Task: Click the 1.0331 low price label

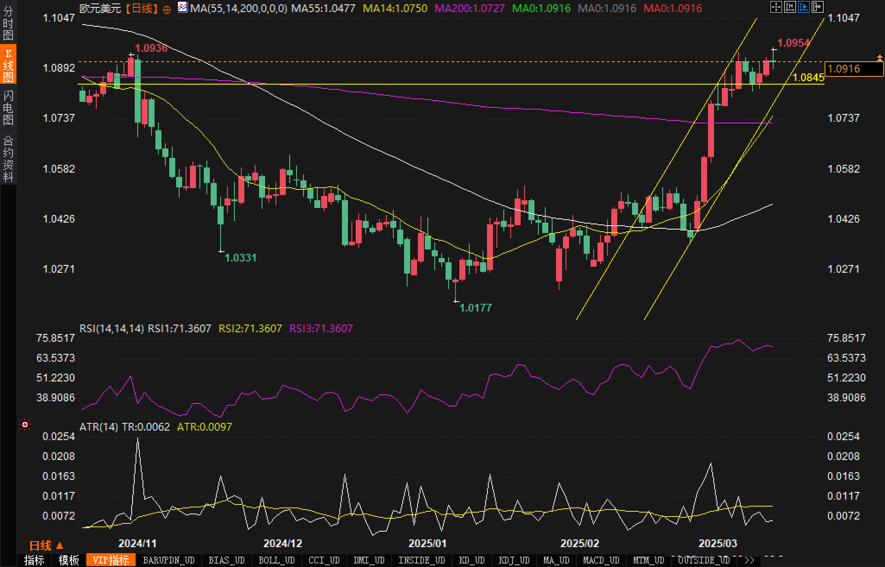Action: coord(240,258)
